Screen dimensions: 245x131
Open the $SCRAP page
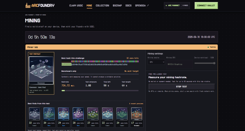117,5
